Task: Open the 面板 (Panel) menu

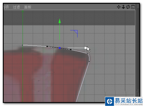Action: (28, 7)
